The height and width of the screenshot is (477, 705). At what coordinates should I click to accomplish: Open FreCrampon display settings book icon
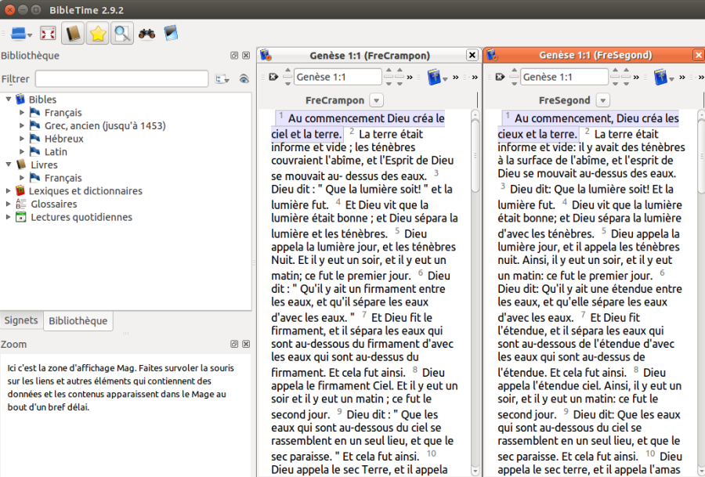click(x=436, y=78)
